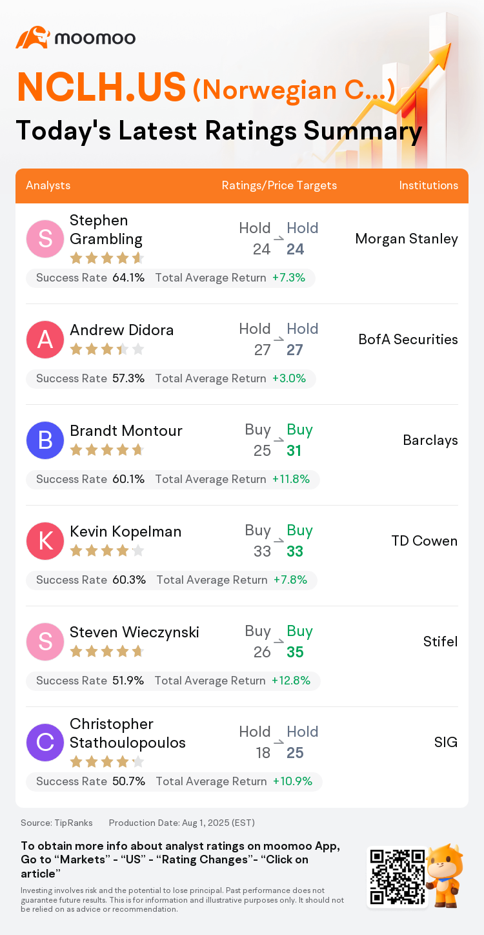Select Kevin Kopelman's K avatar icon
The height and width of the screenshot is (935, 484).
45,541
